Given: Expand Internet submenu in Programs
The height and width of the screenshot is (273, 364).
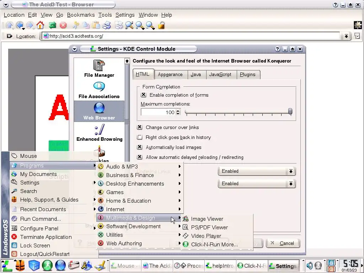Looking at the screenshot, I should tap(139, 209).
